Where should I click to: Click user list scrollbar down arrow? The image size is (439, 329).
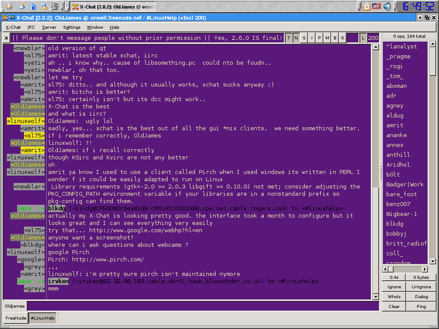pos(433,261)
